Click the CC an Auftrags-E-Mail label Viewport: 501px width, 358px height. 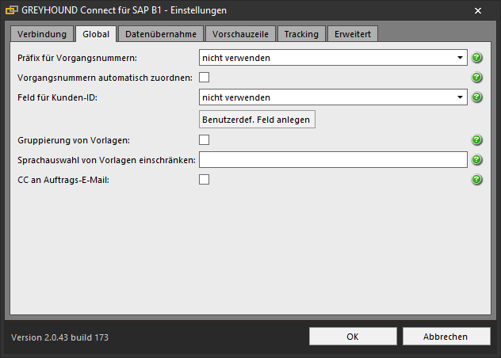click(x=63, y=180)
